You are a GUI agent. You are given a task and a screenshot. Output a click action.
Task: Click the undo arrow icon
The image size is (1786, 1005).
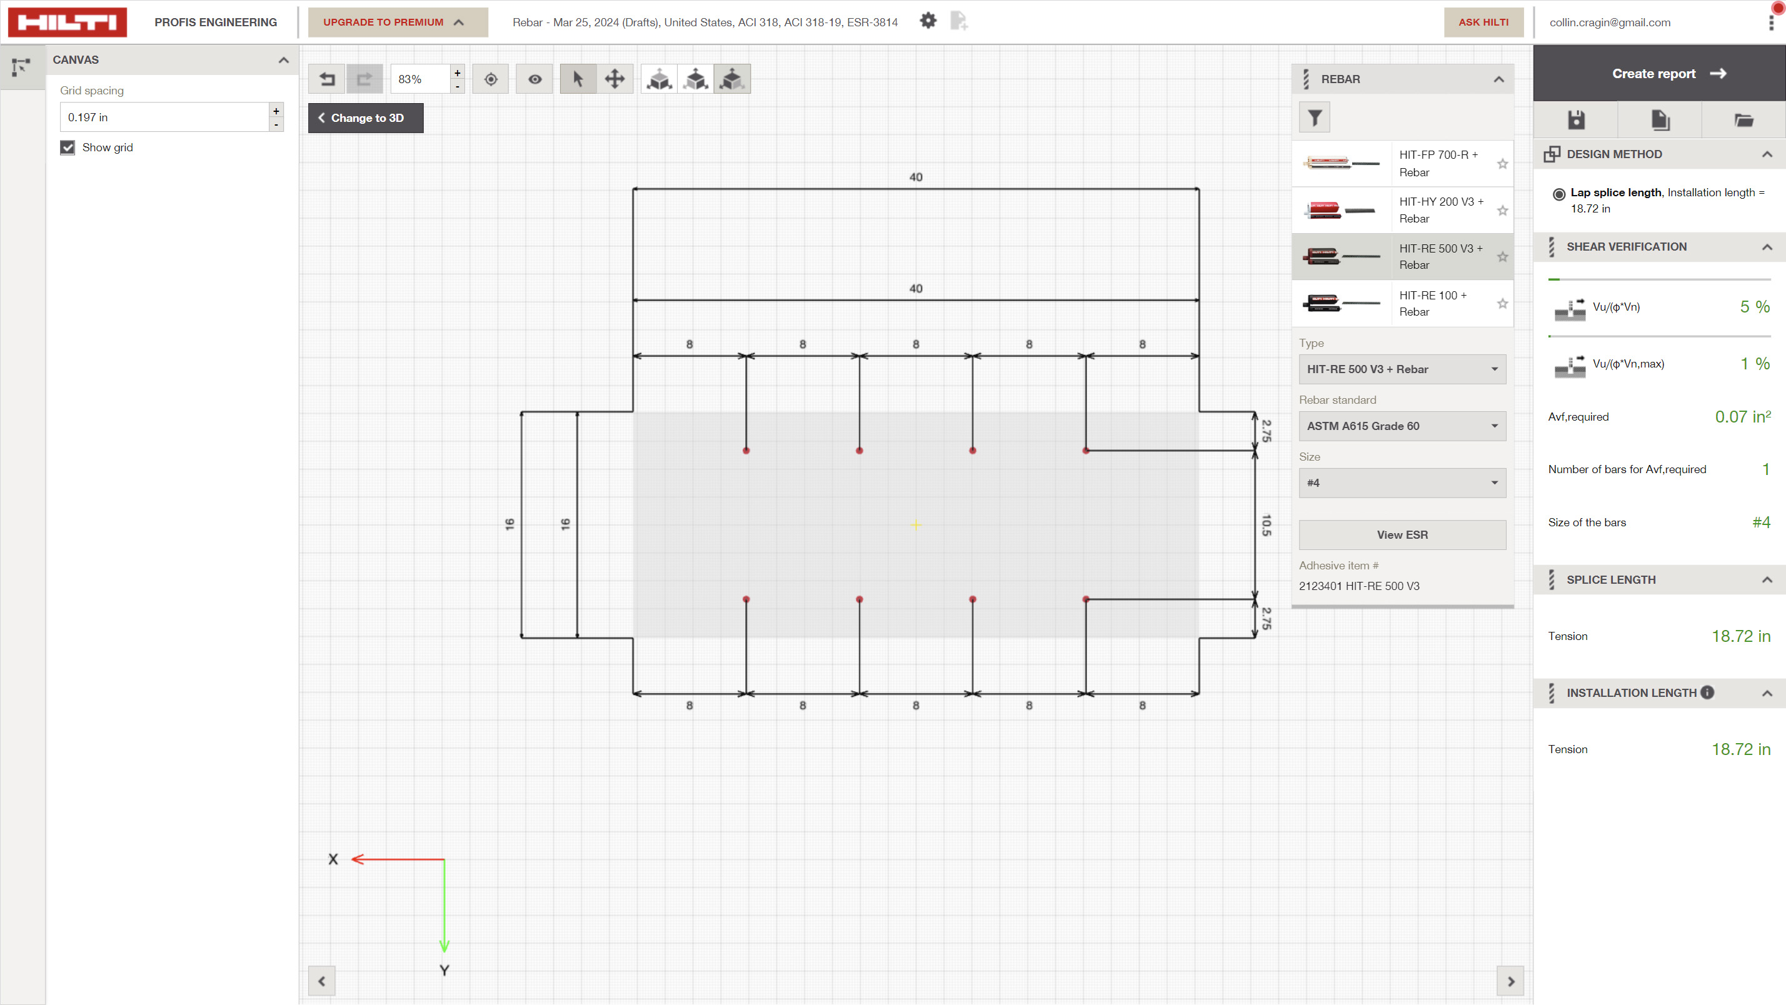click(326, 79)
